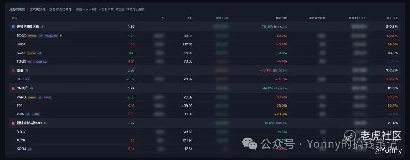
Task: Click YANG's 80.9% exposure share
Action: (393, 97)
